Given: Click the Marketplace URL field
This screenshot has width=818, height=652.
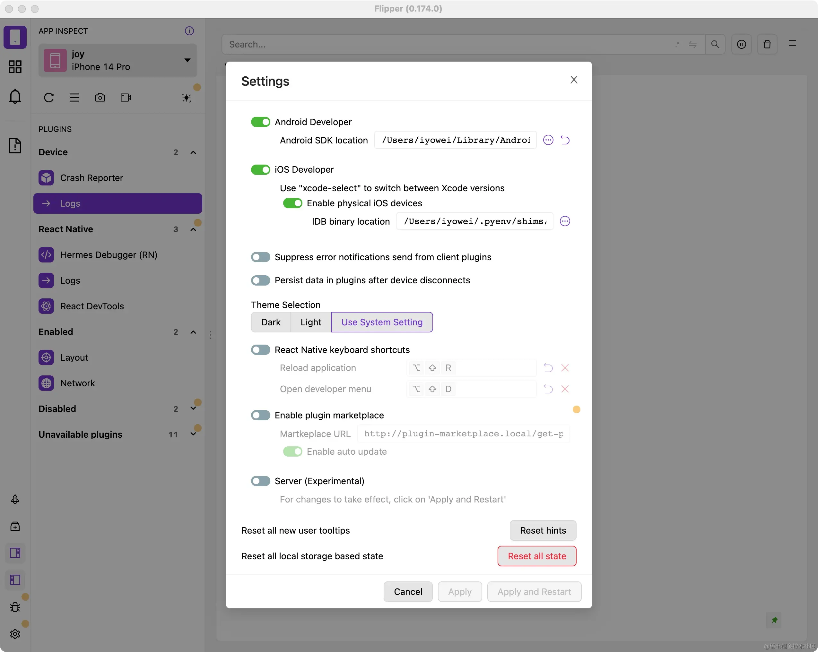Looking at the screenshot, I should [464, 433].
